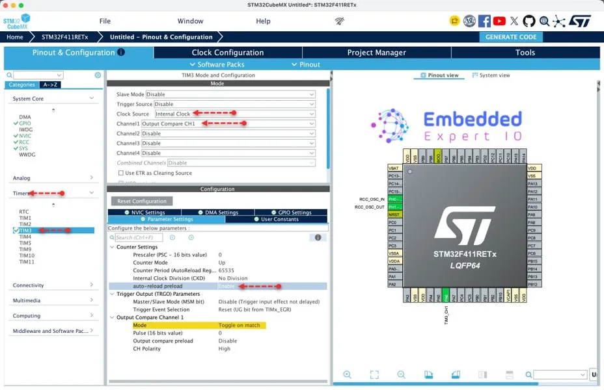Click the STM32F411RETx breadcrumb
Screen dimensions: 604x390
[x=64, y=37]
